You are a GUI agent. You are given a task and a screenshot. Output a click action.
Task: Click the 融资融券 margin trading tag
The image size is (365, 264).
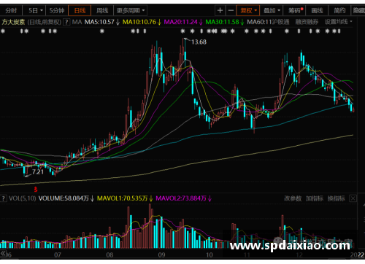click(x=307, y=22)
